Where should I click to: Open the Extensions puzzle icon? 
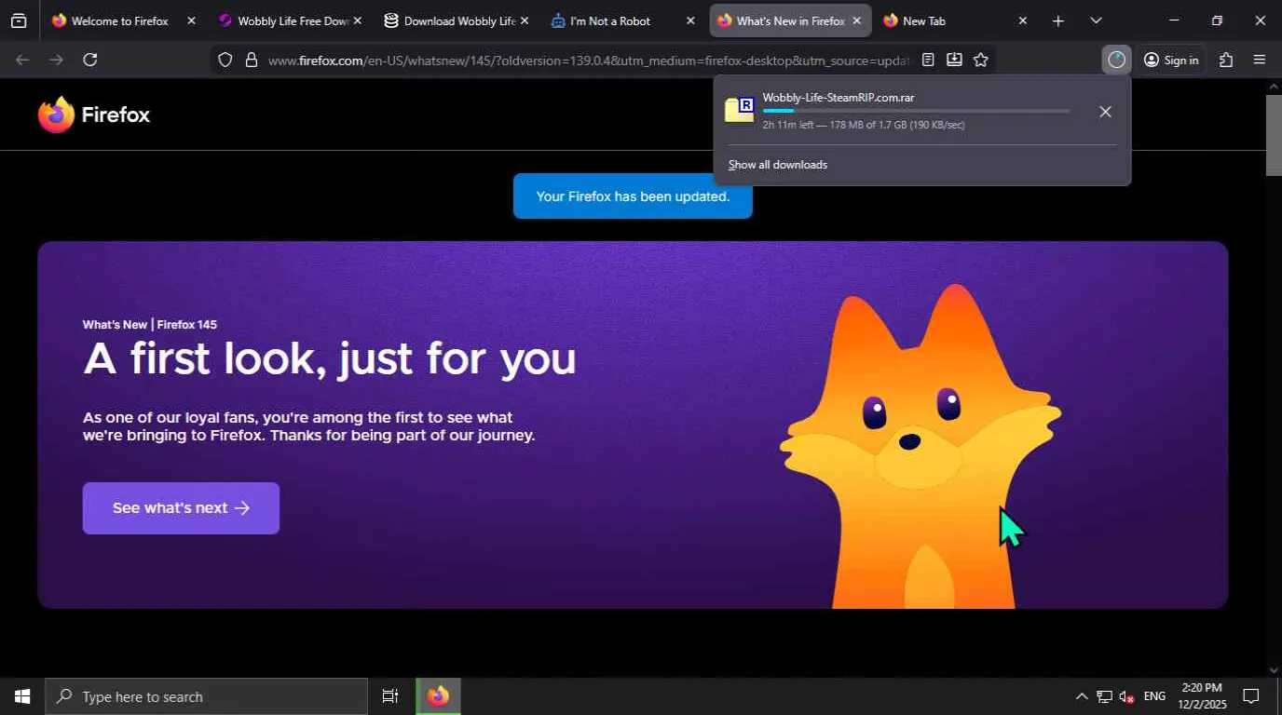click(x=1226, y=60)
